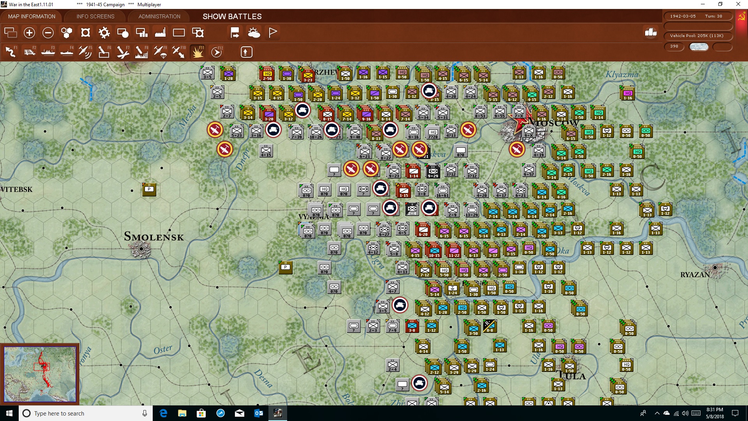Select F6 bomb unit mode icon
The image size is (748, 421).
(x=104, y=52)
